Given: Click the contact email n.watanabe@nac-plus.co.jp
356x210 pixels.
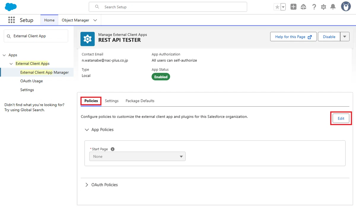Looking at the screenshot, I should (105, 60).
